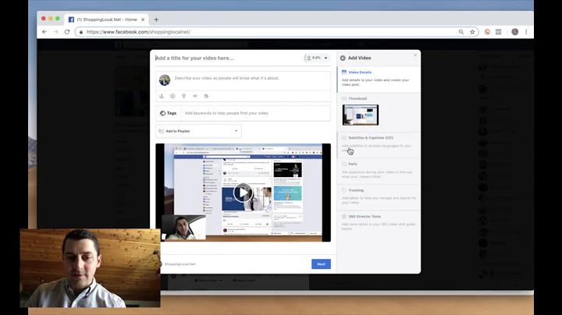
Task: Click the location check-in pin icon
Action: point(184,96)
